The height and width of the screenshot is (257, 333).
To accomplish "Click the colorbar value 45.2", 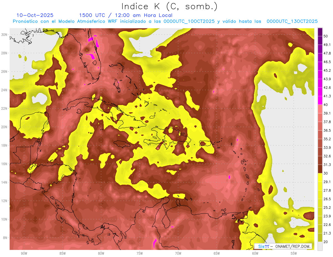I will coord(327,70).
